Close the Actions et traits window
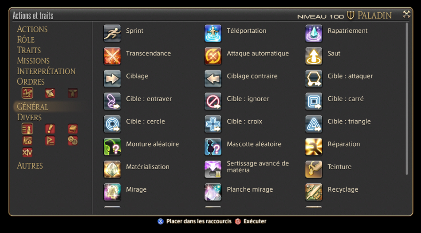The width and height of the screenshot is (421, 233). pos(406,14)
